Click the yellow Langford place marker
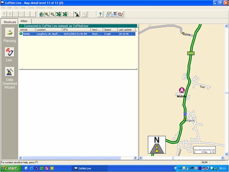The height and width of the screenshot is (172, 229). 185,119
